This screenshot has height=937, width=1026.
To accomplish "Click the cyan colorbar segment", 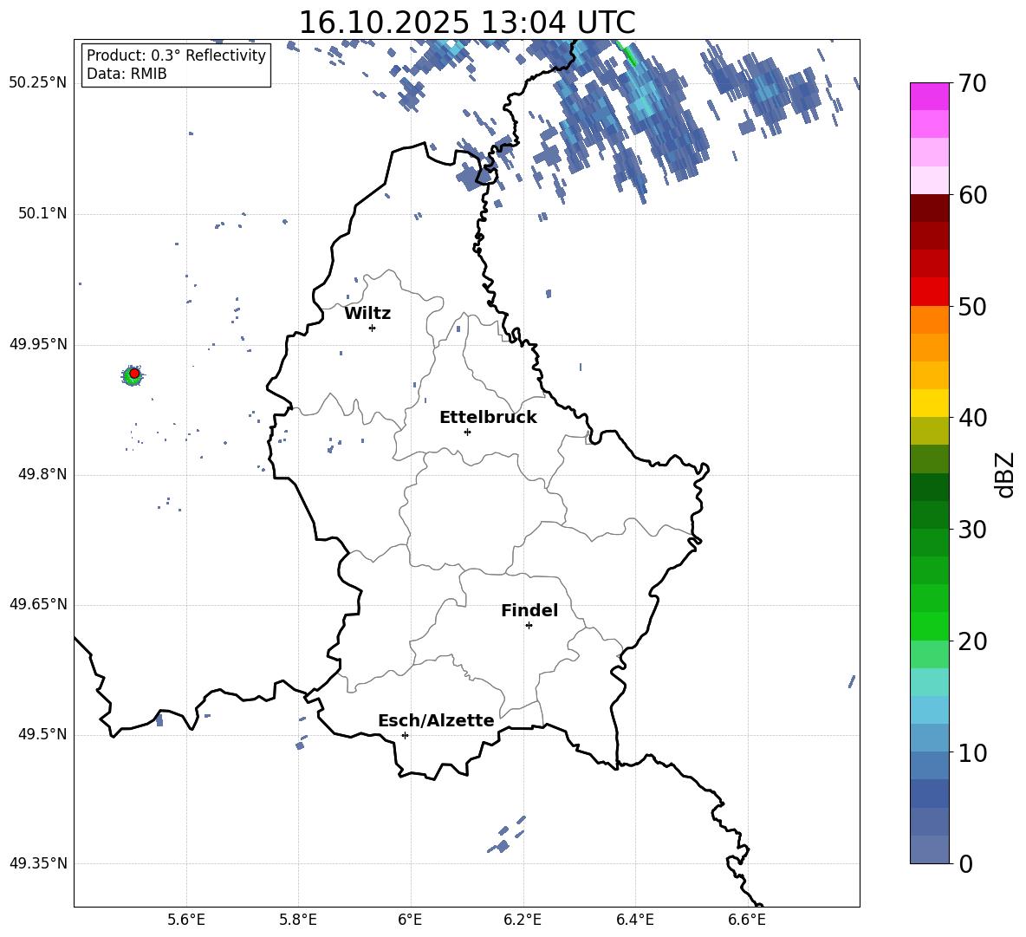I will click(x=929, y=682).
